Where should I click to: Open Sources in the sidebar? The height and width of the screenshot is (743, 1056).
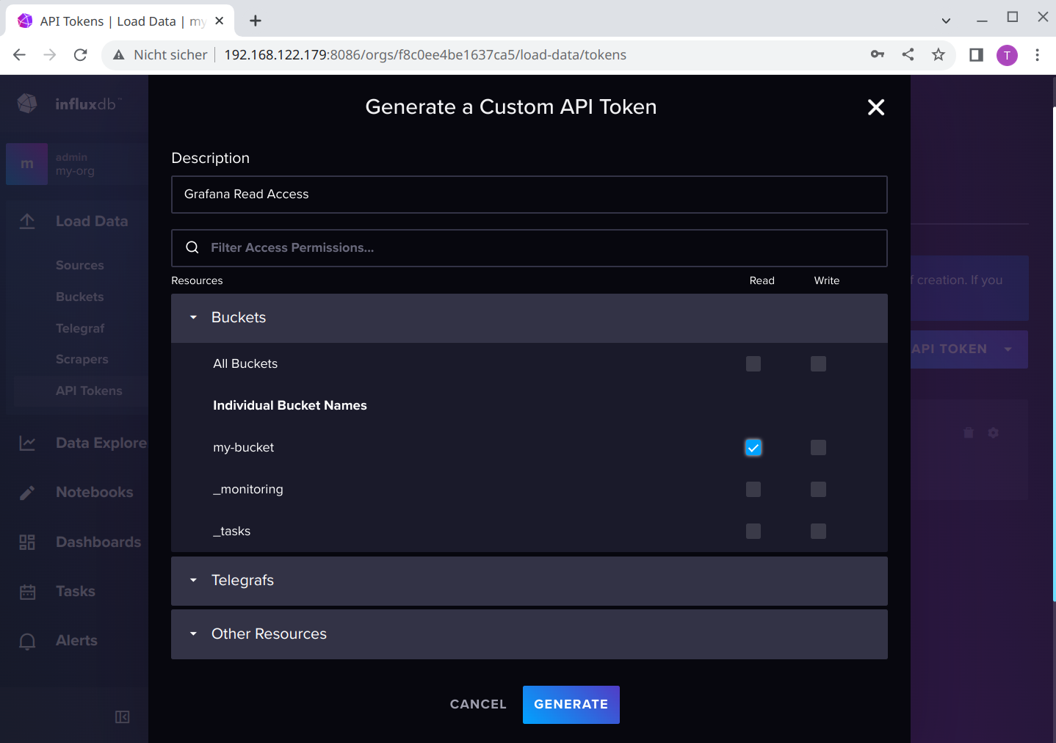pos(80,266)
